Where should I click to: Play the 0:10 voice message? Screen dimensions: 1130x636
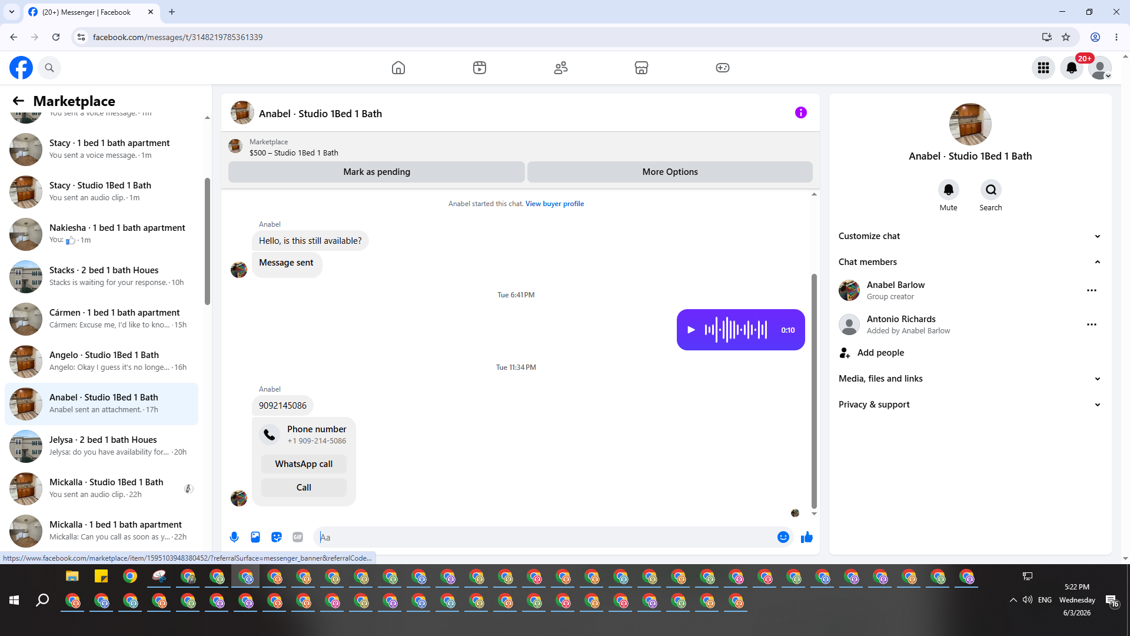click(692, 330)
